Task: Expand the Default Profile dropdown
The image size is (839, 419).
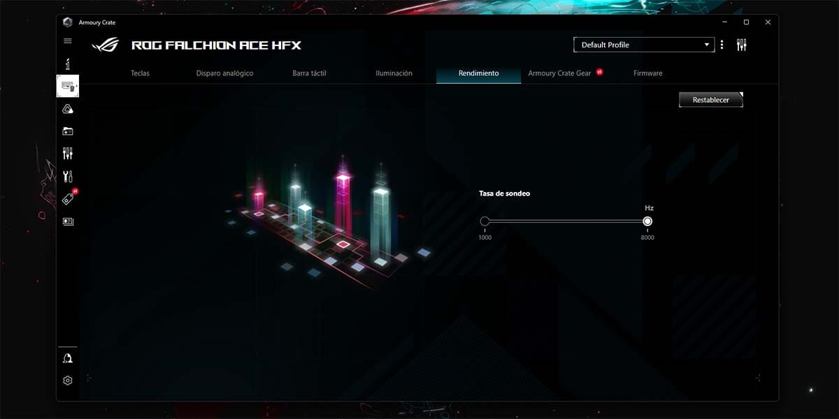Action: 643,45
